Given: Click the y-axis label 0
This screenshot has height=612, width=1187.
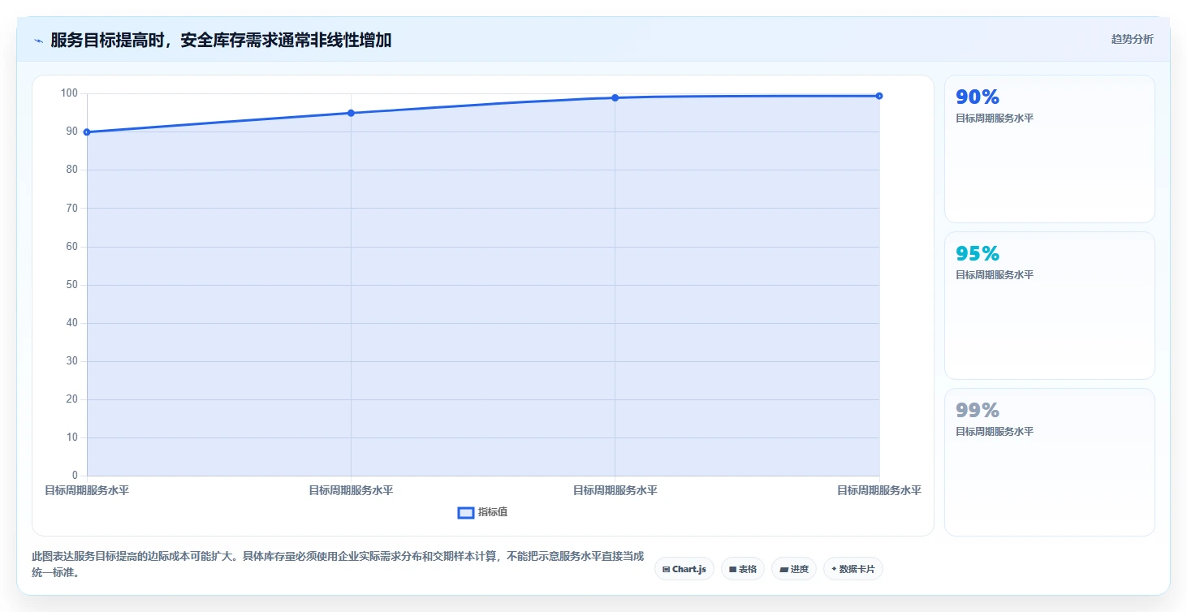Looking at the screenshot, I should pyautogui.click(x=75, y=476).
